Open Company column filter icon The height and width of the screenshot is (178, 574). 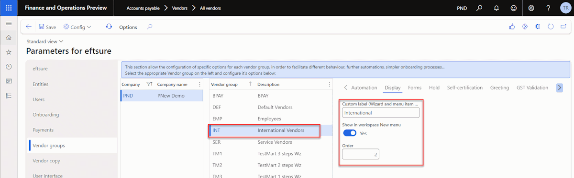149,84
